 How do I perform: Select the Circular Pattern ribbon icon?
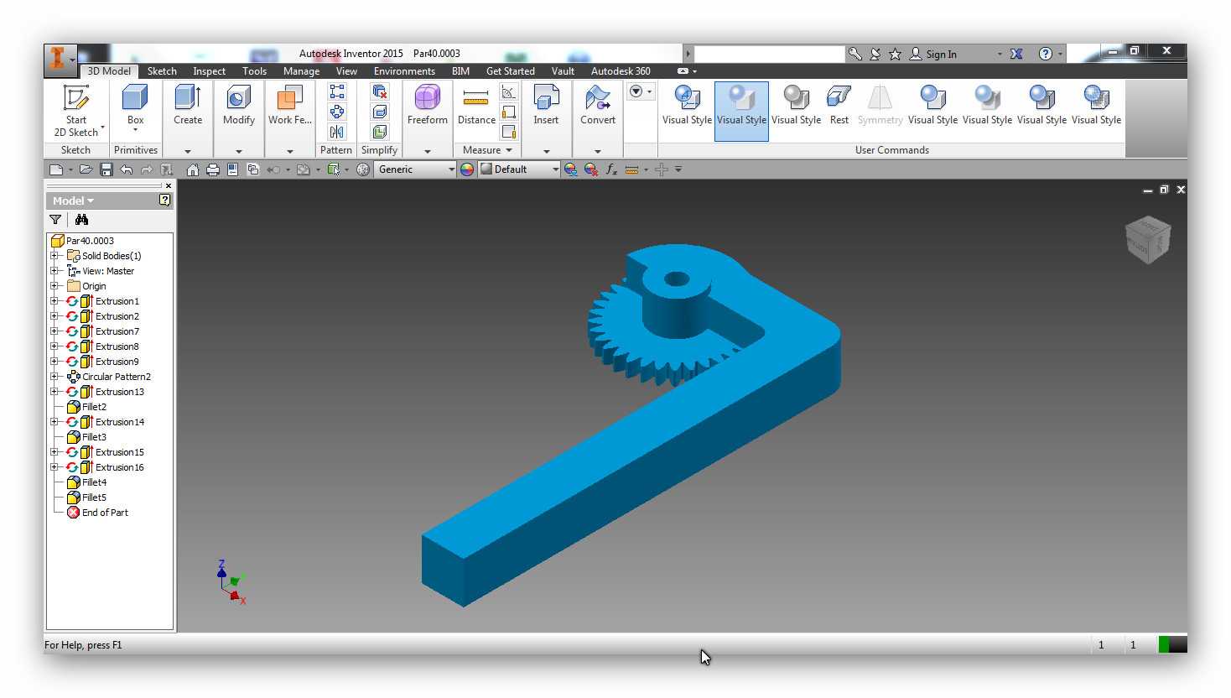(336, 112)
